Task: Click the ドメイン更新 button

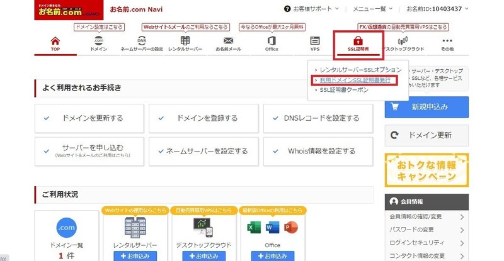Action: tap(427, 135)
